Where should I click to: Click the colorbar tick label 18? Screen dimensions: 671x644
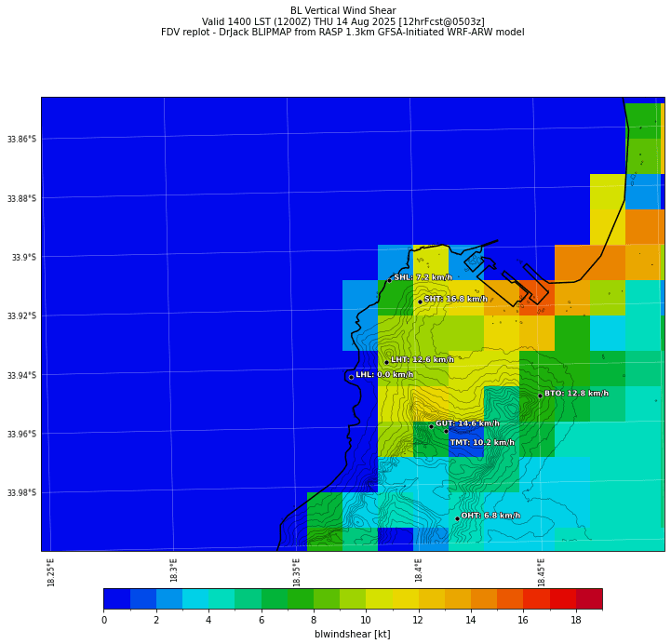[576, 620]
